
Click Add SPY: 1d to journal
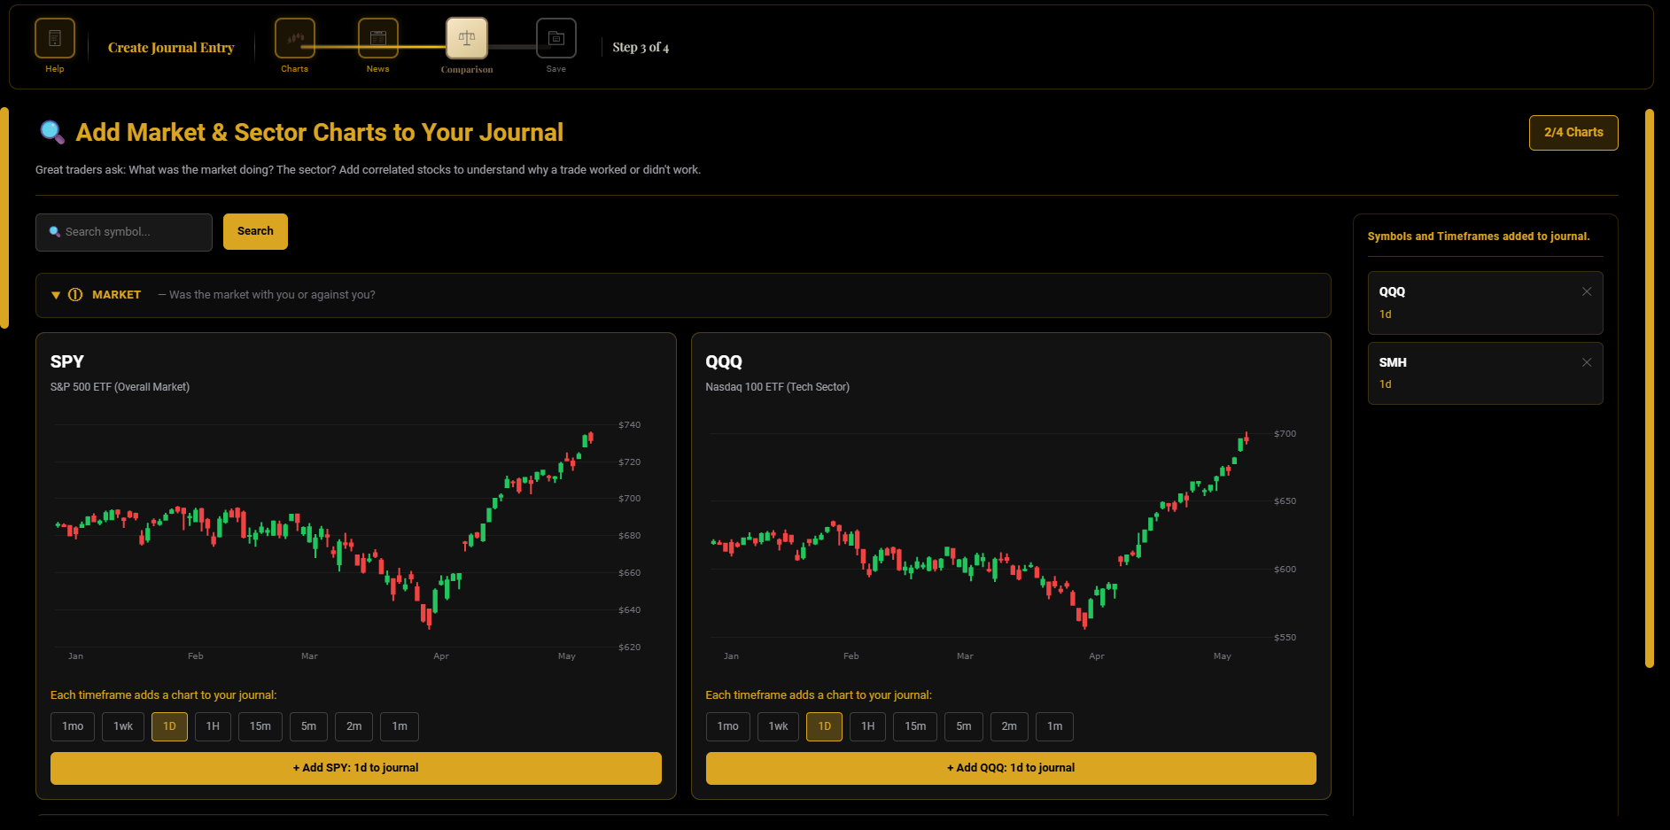356,768
